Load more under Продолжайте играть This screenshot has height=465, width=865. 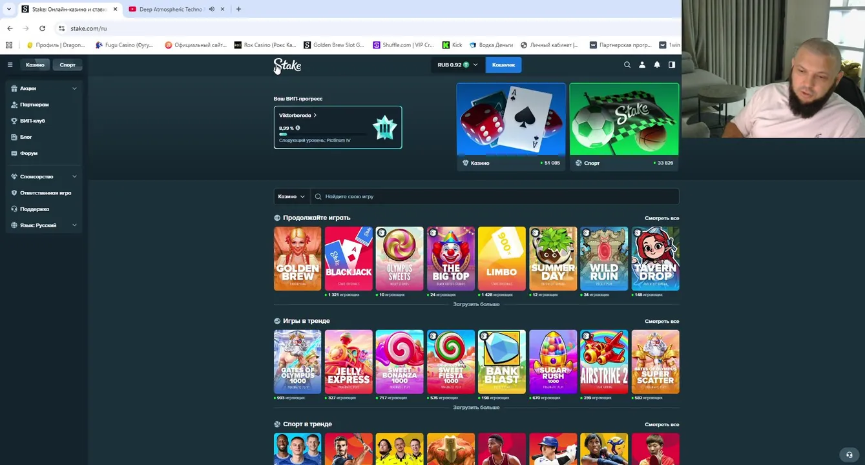(x=476, y=304)
